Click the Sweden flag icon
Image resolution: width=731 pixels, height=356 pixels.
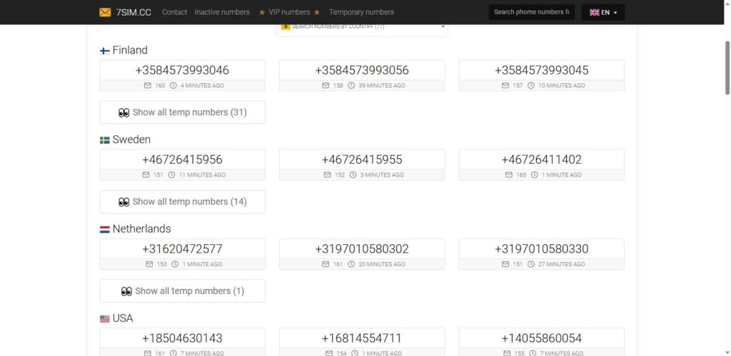[x=105, y=140]
